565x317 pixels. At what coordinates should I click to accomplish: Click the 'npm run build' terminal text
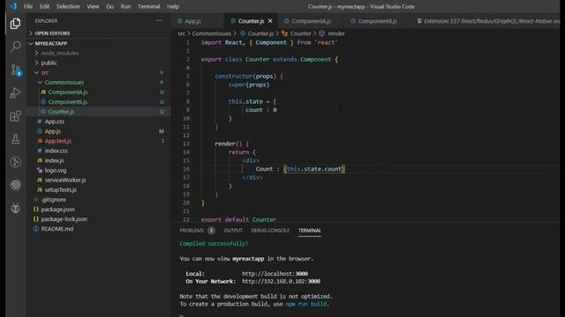pos(306,304)
